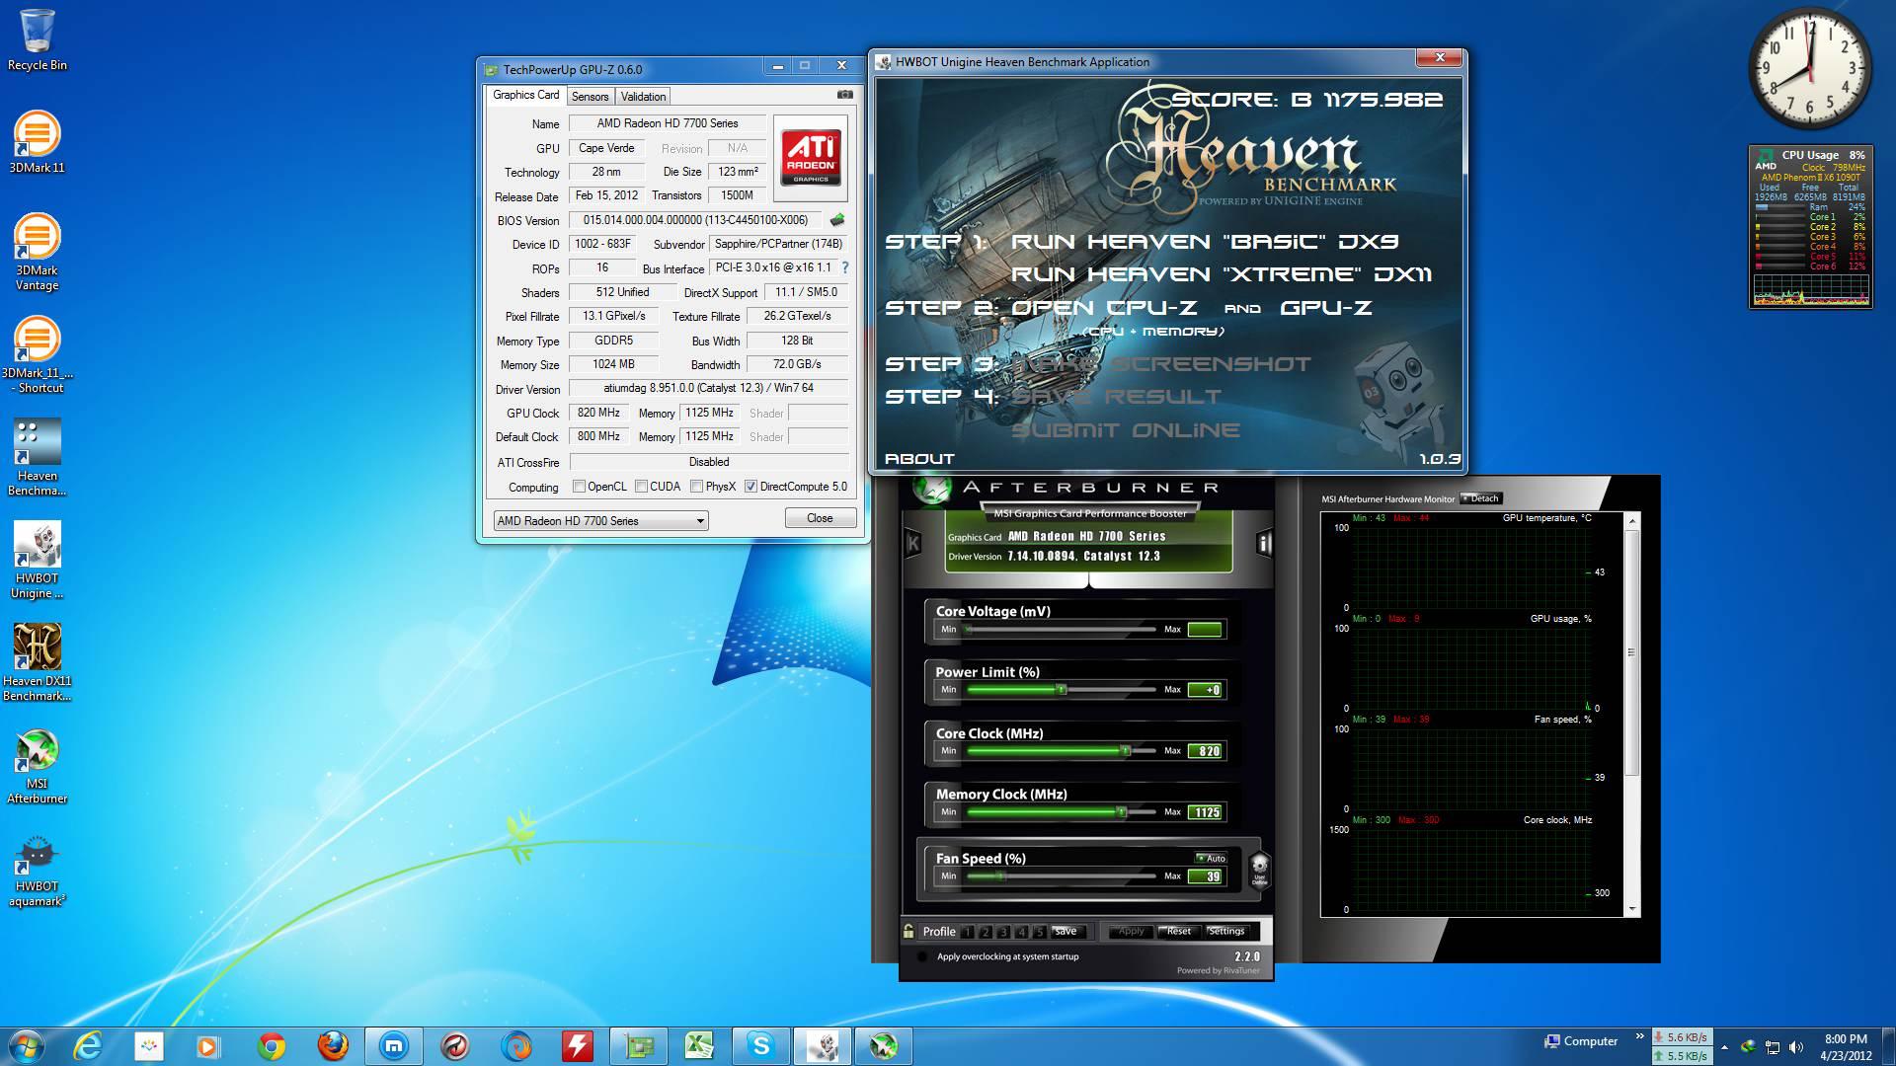The width and height of the screenshot is (1896, 1066).
Task: Click the Memory Clock slider handle
Action: tap(1121, 811)
